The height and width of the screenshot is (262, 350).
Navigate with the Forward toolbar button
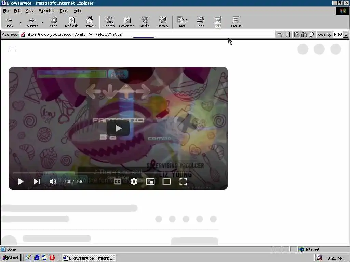click(x=31, y=23)
